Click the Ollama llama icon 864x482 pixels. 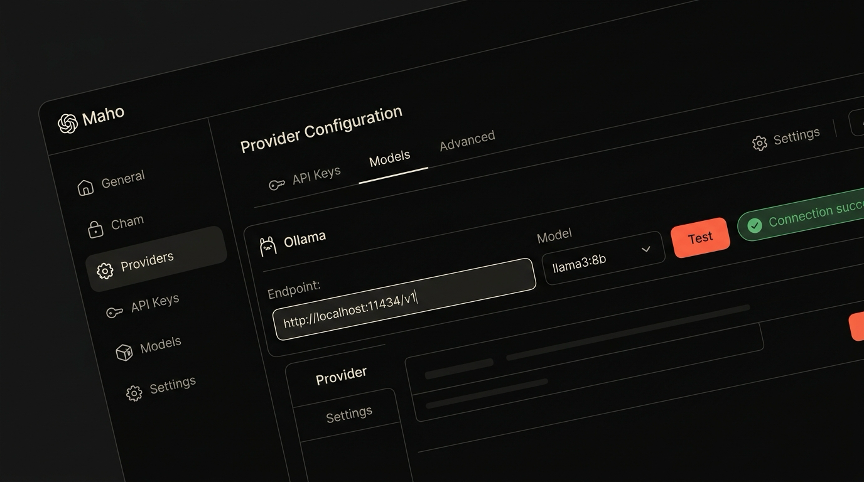[x=268, y=246]
